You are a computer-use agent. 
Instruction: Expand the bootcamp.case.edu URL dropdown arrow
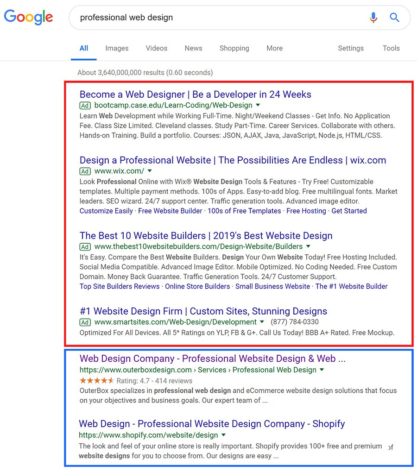click(258, 105)
